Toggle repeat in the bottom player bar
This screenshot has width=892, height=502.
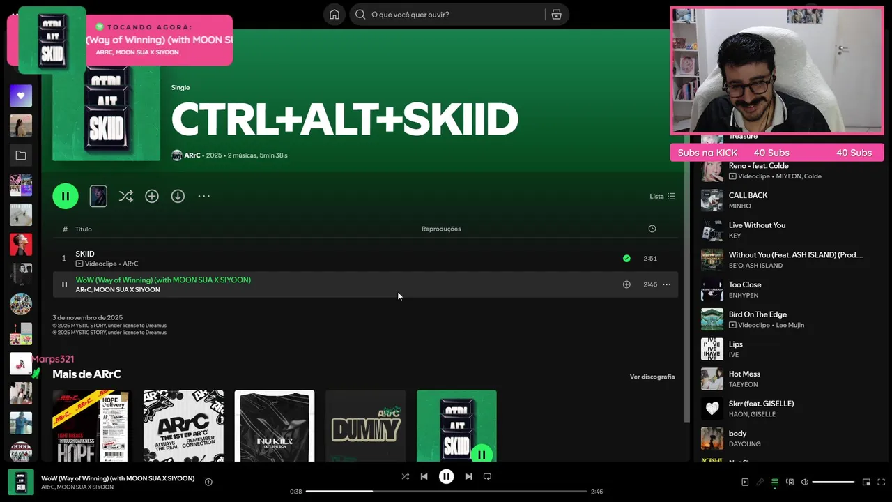[487, 476]
